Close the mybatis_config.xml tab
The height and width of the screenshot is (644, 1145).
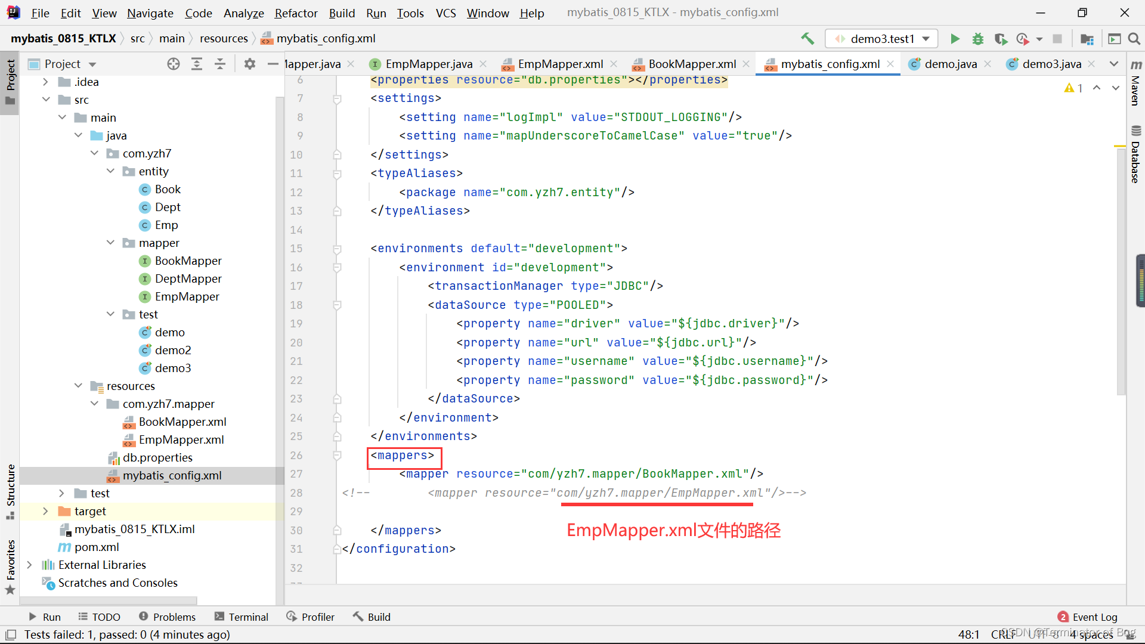[x=890, y=64]
